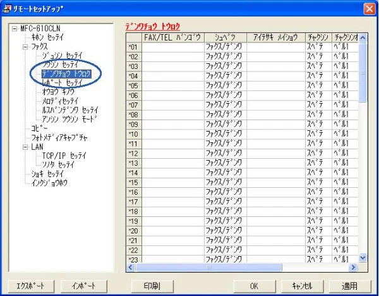Click the table scroll up arrow
This screenshot has height=296, width=379.
(363, 38)
